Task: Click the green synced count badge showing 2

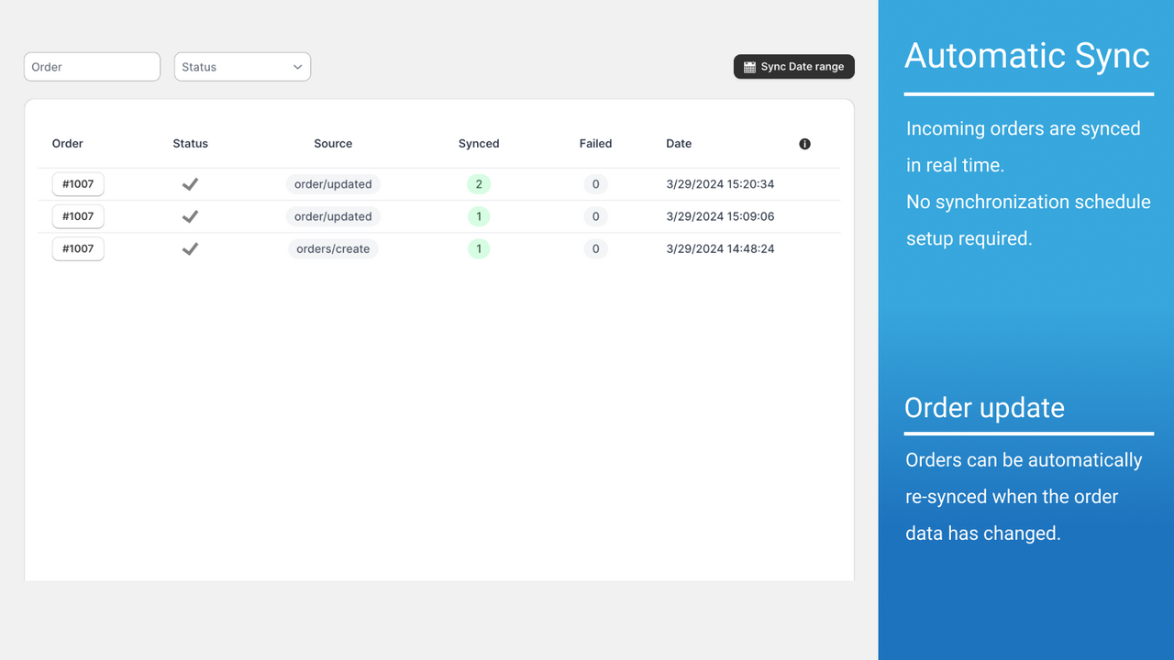Action: pos(478,183)
